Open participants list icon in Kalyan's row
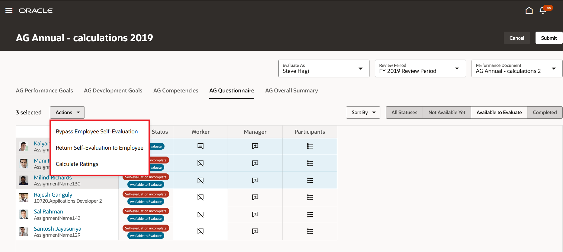 coord(310,146)
